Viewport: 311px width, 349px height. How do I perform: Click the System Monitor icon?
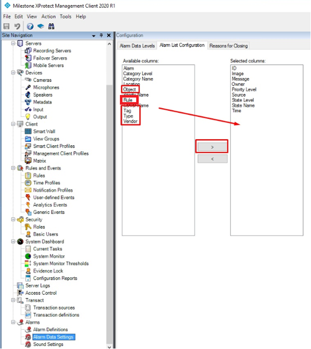(x=28, y=256)
